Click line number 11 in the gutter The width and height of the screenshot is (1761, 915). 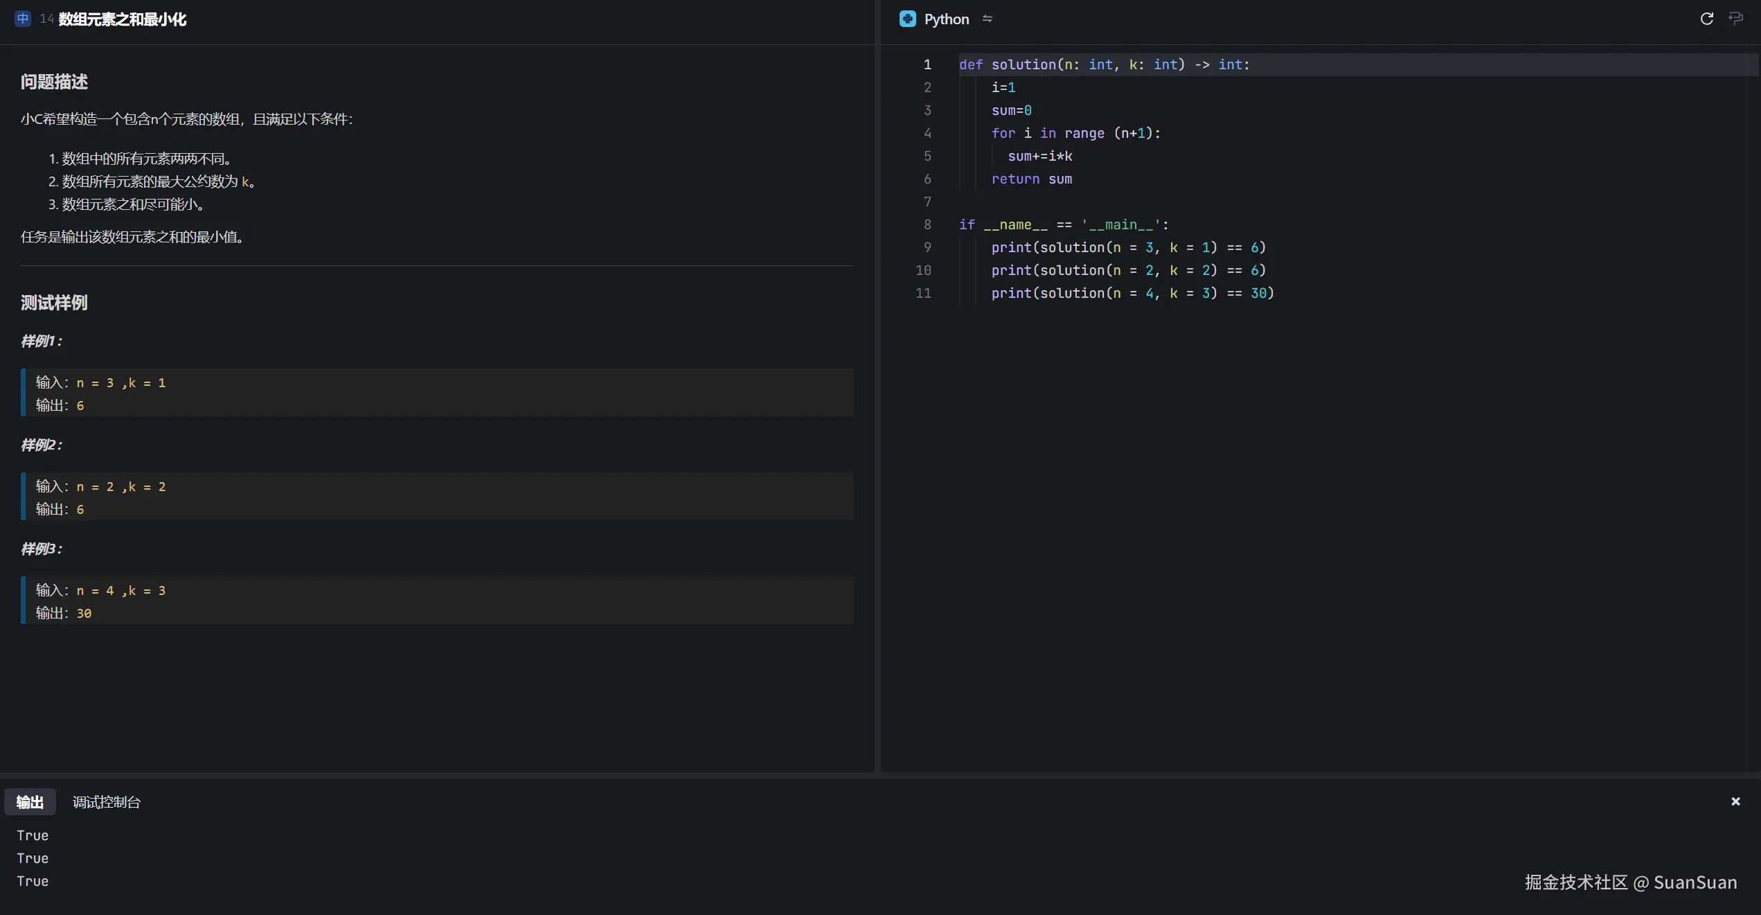coord(923,293)
